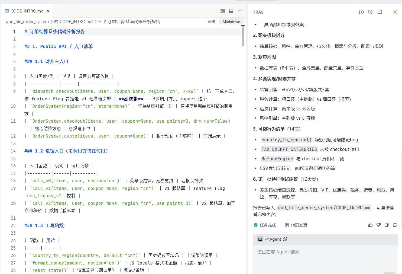Click the heading '# 订单结算系统代码分析报告' on line 1
The height and width of the screenshot is (274, 402).
[54, 31]
